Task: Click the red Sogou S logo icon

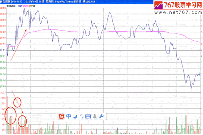Action: tap(62, 116)
